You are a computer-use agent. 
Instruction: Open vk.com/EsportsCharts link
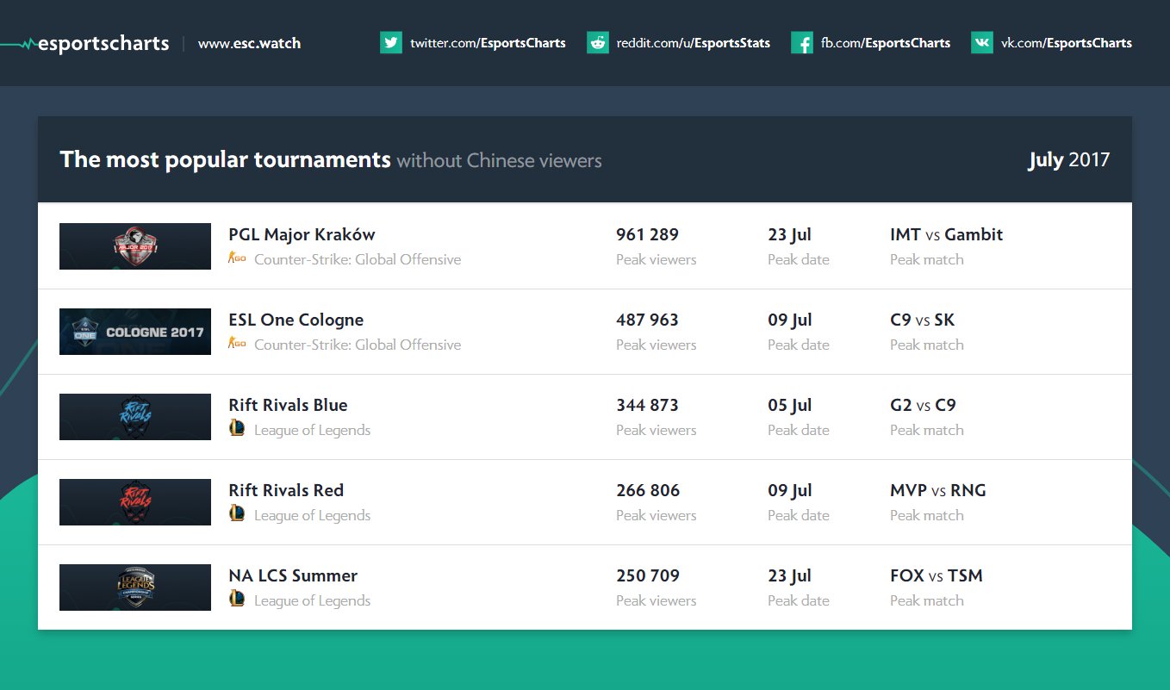[1067, 42]
